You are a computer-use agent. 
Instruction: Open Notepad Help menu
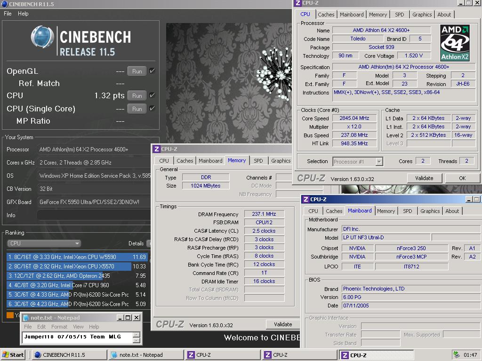pyautogui.click(x=94, y=327)
